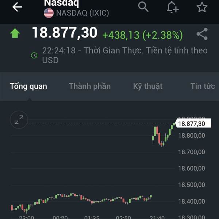Viewport: 219px width, 219px height.
Task: Tap the back arrow icon
Action: pyautogui.click(x=17, y=7)
